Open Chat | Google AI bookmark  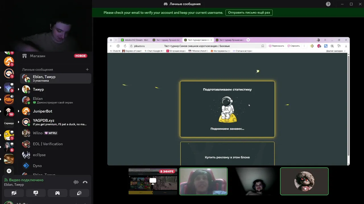pos(154,51)
